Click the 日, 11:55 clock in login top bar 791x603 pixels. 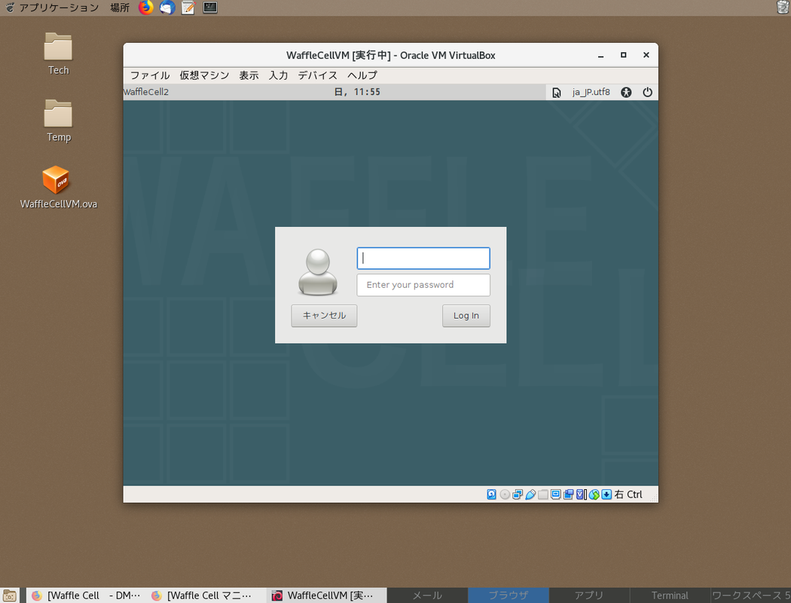tap(357, 93)
